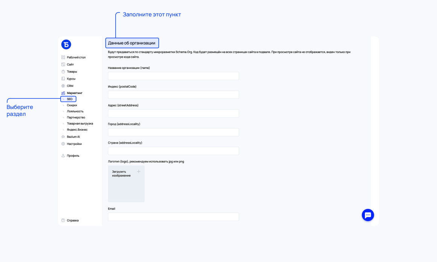Open Яндекс.Бизнес submenu item
The height and width of the screenshot is (262, 437).
click(77, 129)
